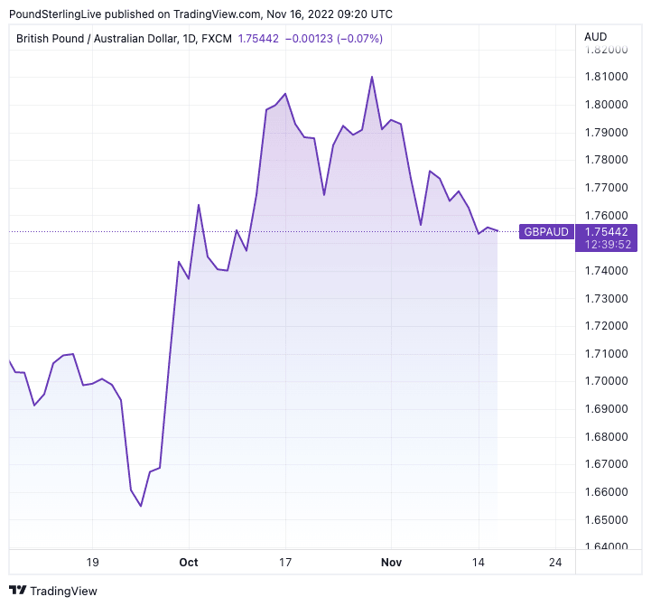Click the 24 date on time axis
The width and height of the screenshot is (651, 606).
(554, 562)
